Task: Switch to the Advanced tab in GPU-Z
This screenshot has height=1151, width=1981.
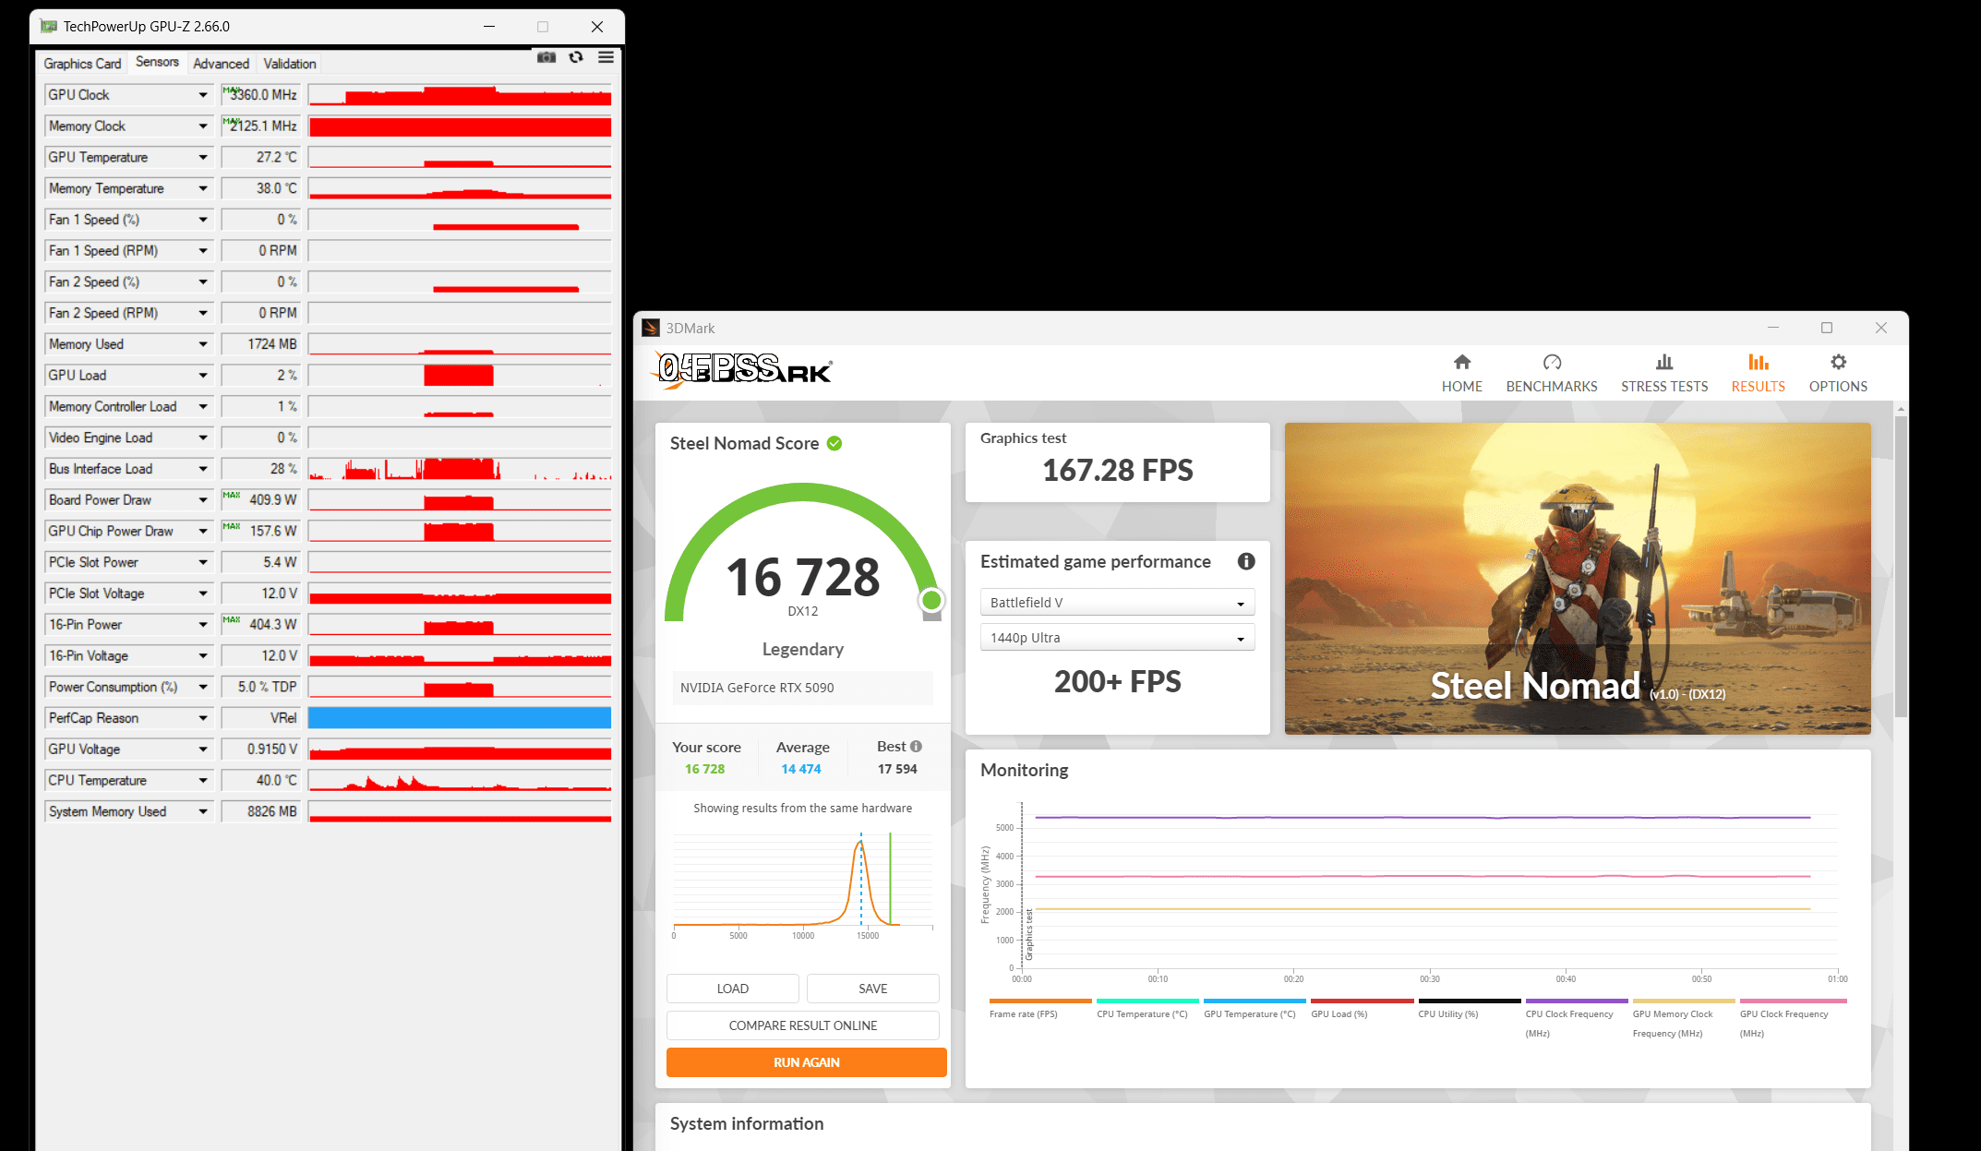Action: pos(221,64)
